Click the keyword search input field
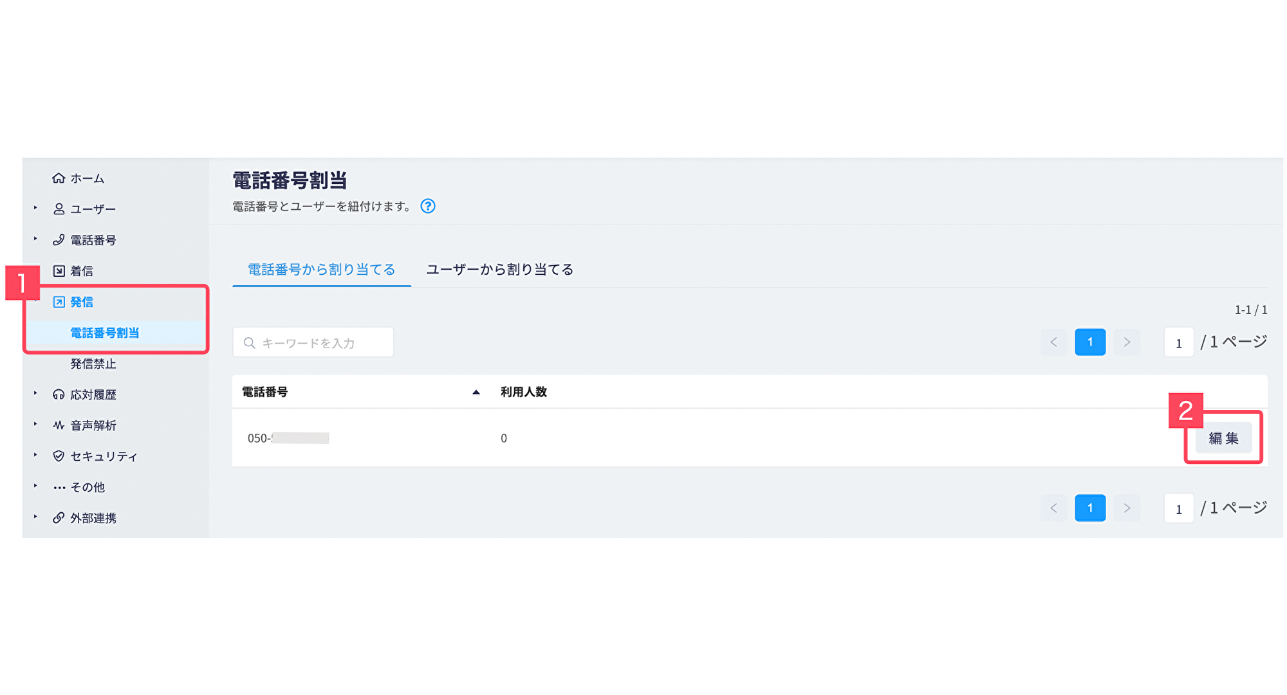 [313, 342]
